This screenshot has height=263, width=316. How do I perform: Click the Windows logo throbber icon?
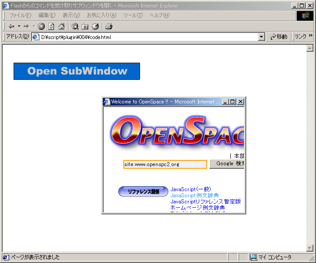(305, 16)
